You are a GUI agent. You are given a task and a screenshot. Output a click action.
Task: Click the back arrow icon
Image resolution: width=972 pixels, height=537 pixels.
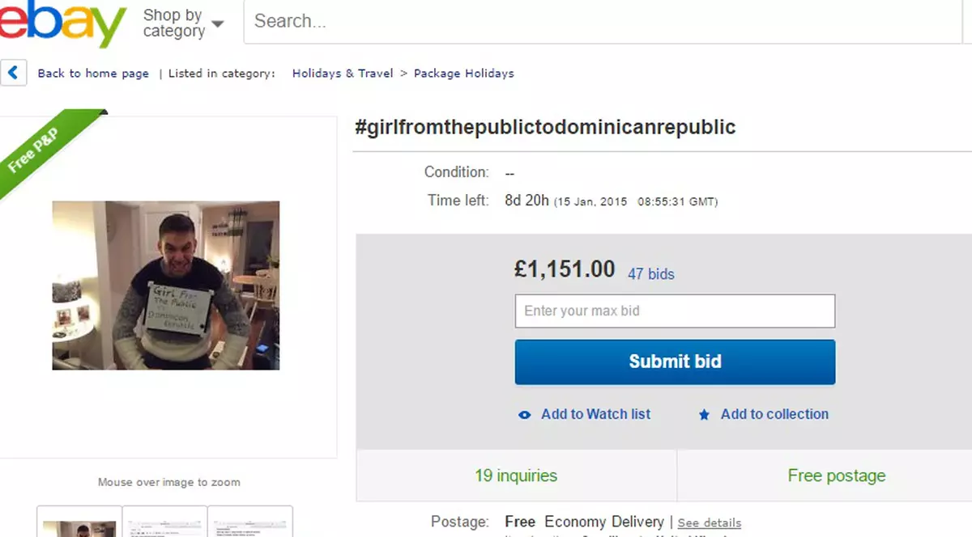coord(13,73)
